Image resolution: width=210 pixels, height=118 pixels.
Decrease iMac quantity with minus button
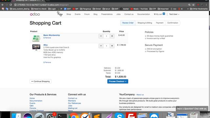point(101,46)
